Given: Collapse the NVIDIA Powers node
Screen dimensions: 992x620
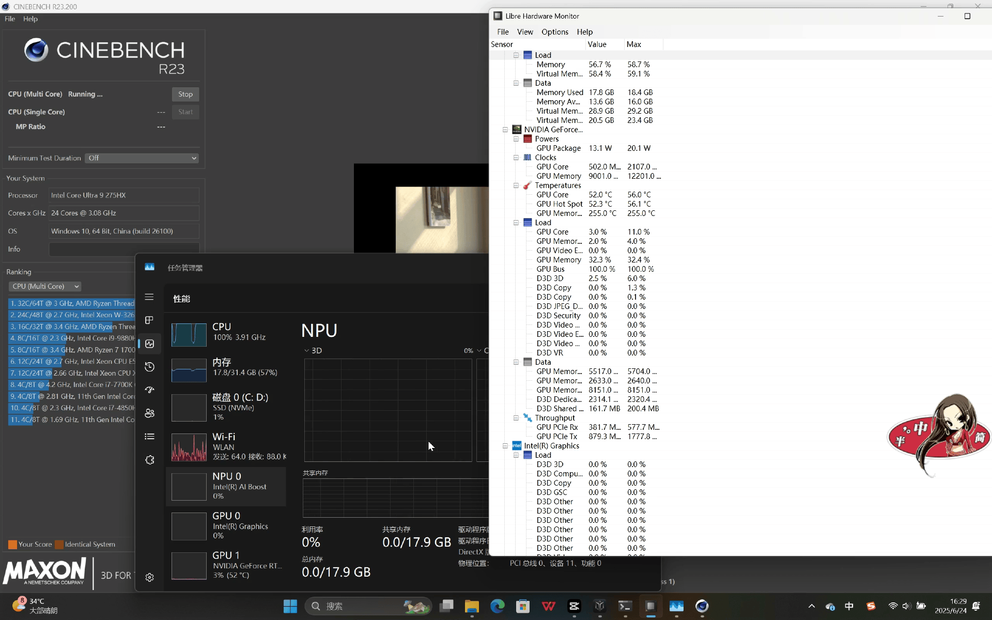Looking at the screenshot, I should 516,139.
